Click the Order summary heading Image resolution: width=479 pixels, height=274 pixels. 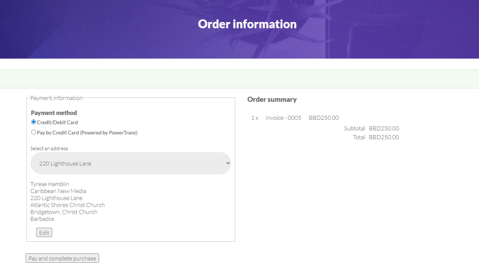[x=272, y=100]
